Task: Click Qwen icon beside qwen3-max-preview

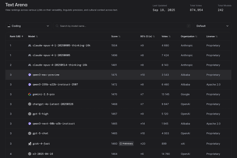Action: [30, 75]
